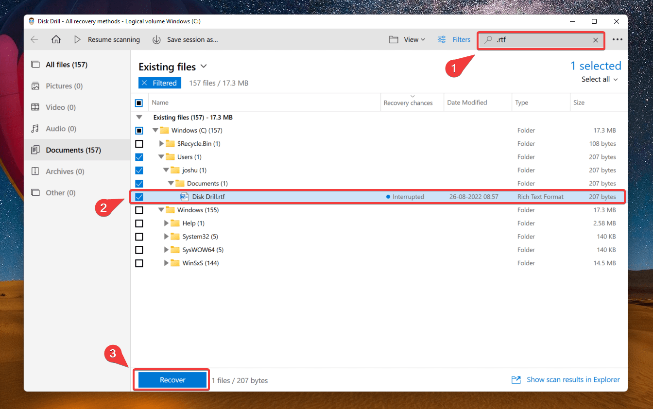Collapse the Existing files (157) group
The image size is (653, 409).
[x=139, y=118]
